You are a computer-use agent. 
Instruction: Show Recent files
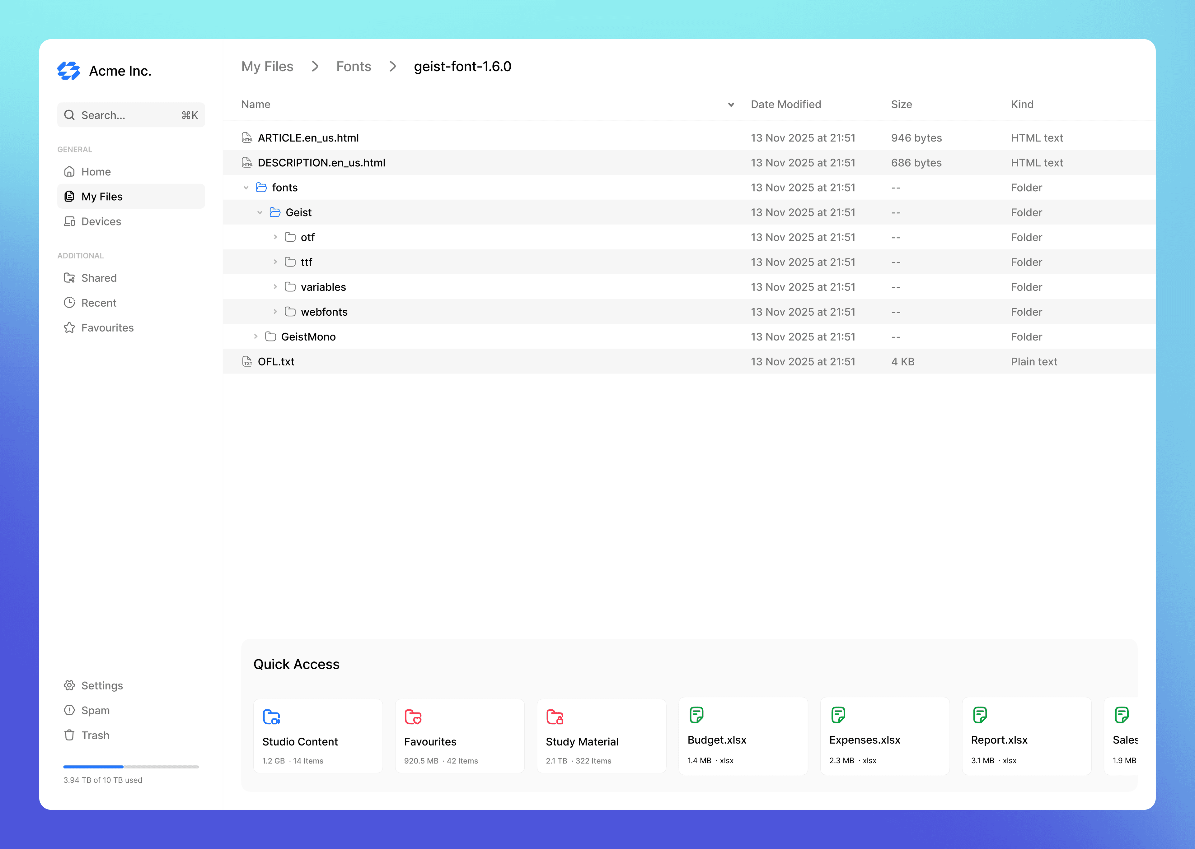point(98,303)
